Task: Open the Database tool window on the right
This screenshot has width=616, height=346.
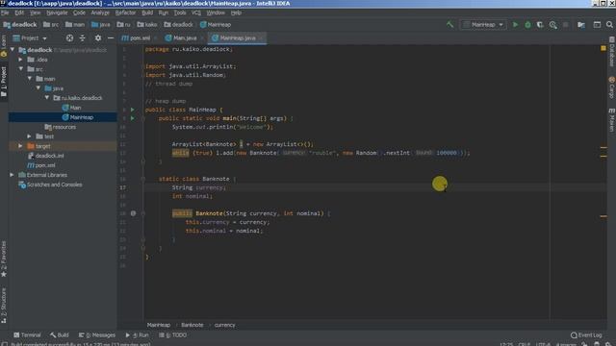Action: 612,52
